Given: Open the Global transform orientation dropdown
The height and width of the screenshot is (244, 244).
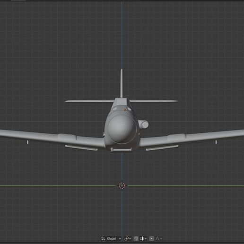Looking at the screenshot, I should (111, 238).
